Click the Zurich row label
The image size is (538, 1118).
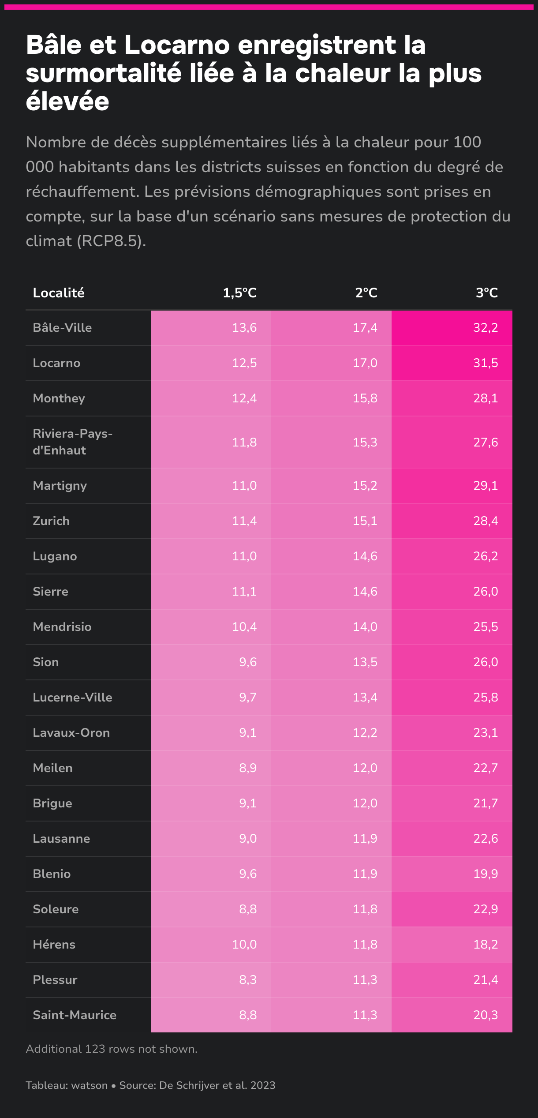[x=51, y=521]
